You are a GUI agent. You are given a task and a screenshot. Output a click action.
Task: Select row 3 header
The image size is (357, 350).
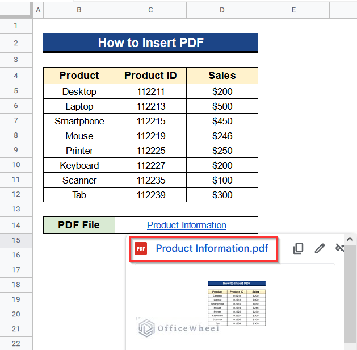coord(16,60)
